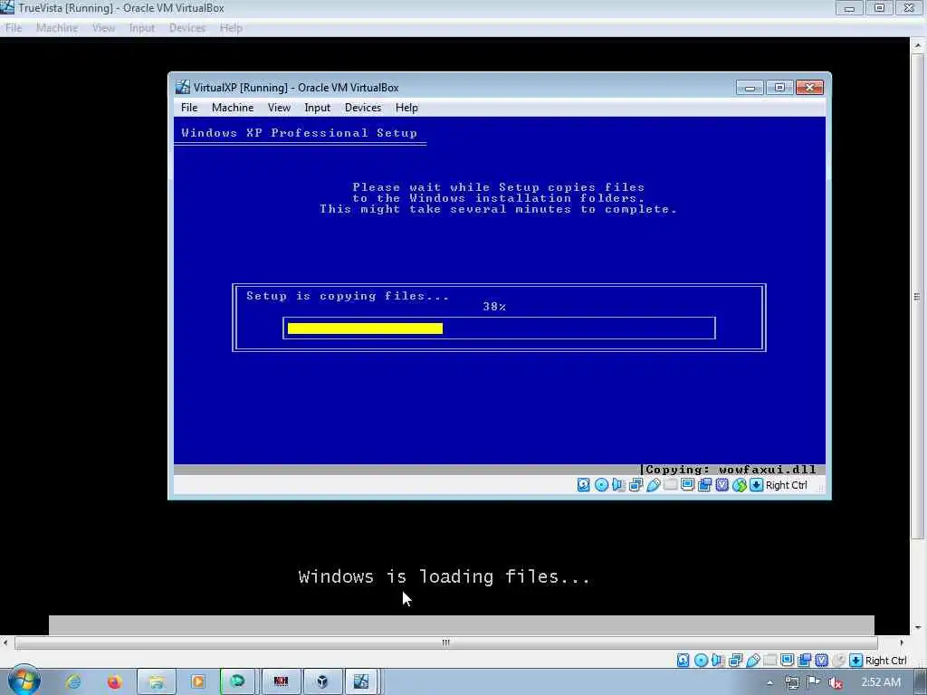Click the network tray icon

coord(791,682)
